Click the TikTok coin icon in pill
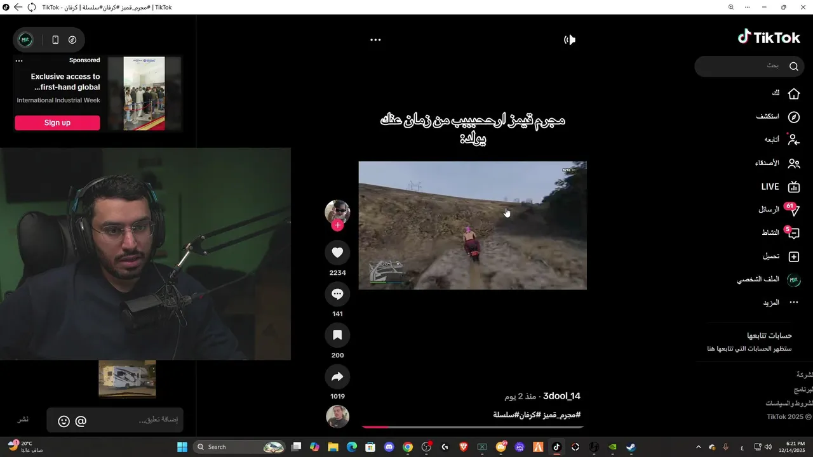 tap(72, 40)
